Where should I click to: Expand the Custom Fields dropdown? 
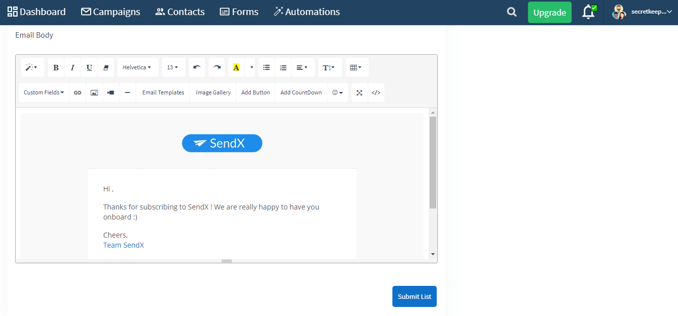point(44,92)
